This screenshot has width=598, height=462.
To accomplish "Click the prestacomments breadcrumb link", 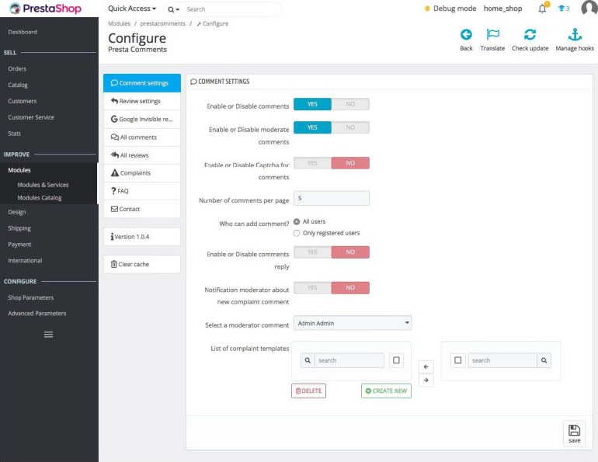I will coord(163,23).
